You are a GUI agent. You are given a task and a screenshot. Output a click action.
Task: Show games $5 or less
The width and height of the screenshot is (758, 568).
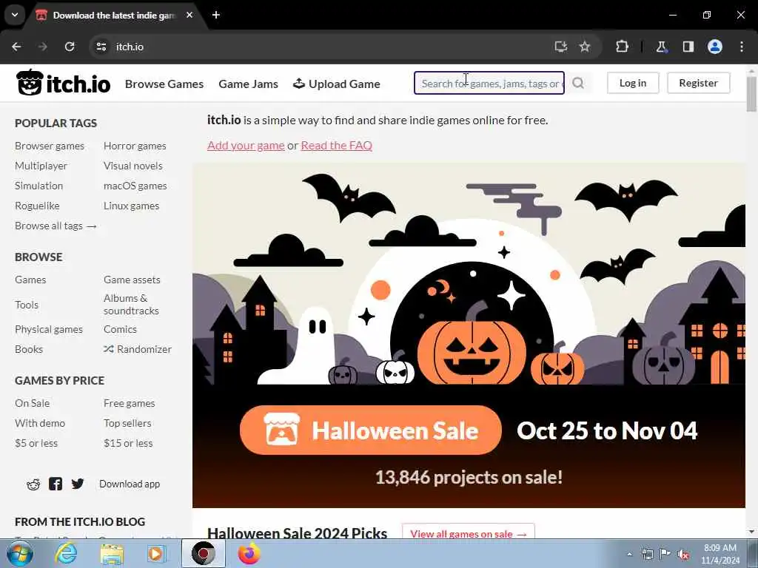pos(36,444)
